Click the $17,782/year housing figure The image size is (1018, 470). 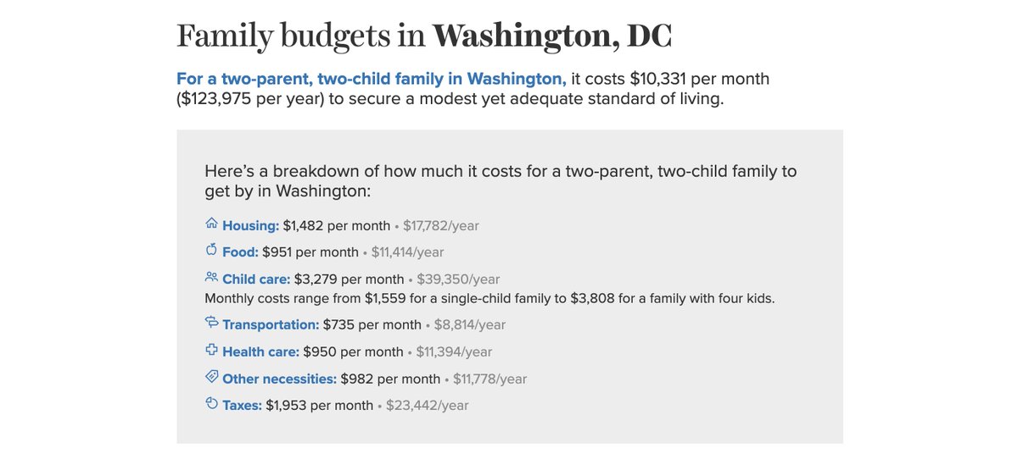pyautogui.click(x=441, y=226)
